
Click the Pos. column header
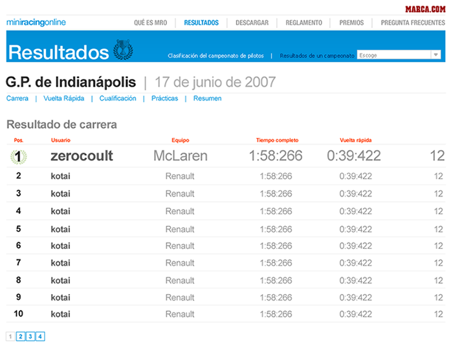[19, 140]
